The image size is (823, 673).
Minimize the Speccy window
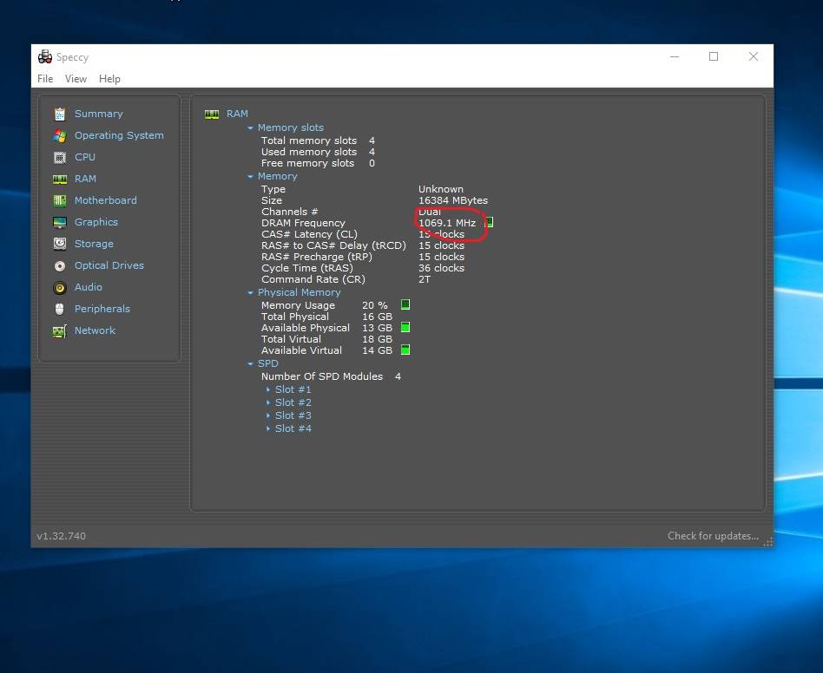pyautogui.click(x=675, y=56)
